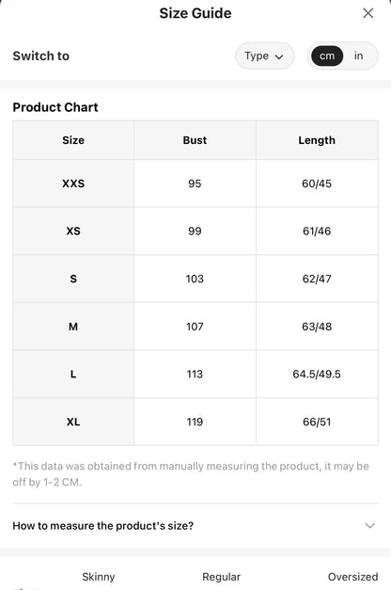Select the Oversized fit label

click(352, 577)
